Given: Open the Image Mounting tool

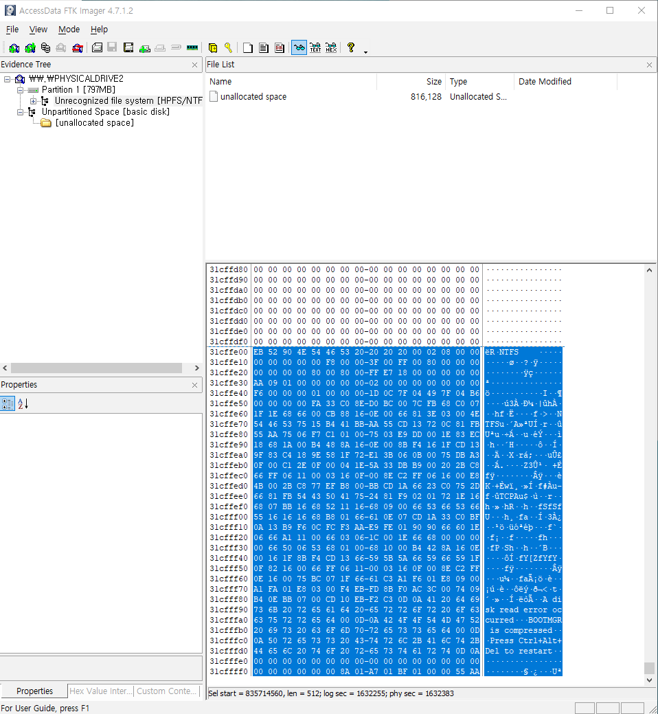Looking at the screenshot, I should (x=45, y=47).
